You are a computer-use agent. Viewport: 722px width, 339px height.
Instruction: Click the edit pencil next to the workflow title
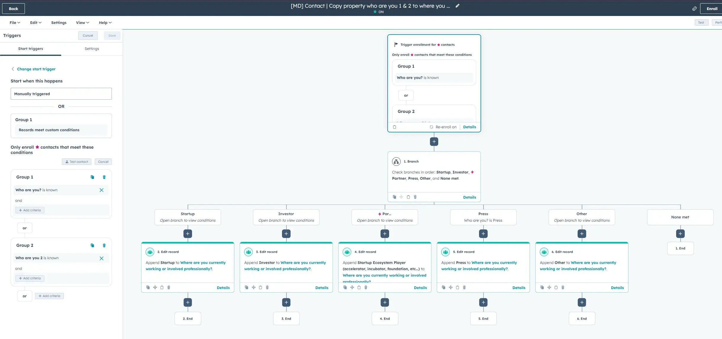pyautogui.click(x=457, y=6)
